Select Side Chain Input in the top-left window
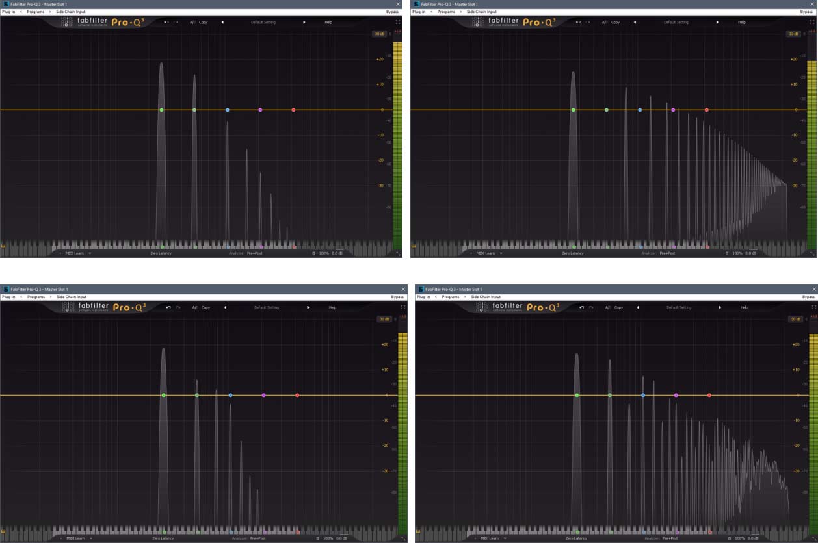Viewport: 818px width, 543px height. point(70,12)
